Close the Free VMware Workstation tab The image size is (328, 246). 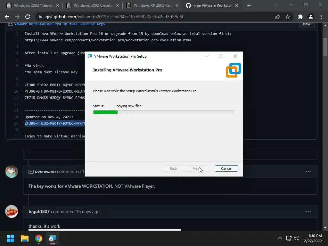[x=237, y=5]
